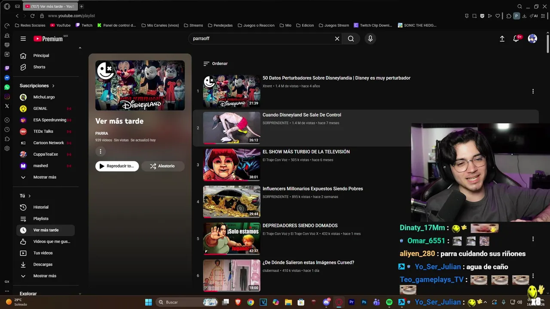
Task: Open Premiere Pro from the taskbar
Action: pyautogui.click(x=351, y=302)
